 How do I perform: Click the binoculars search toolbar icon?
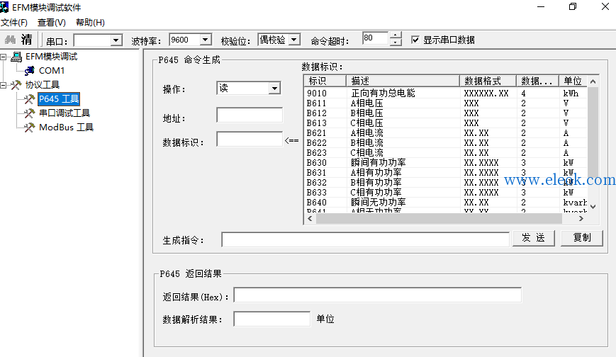10,40
